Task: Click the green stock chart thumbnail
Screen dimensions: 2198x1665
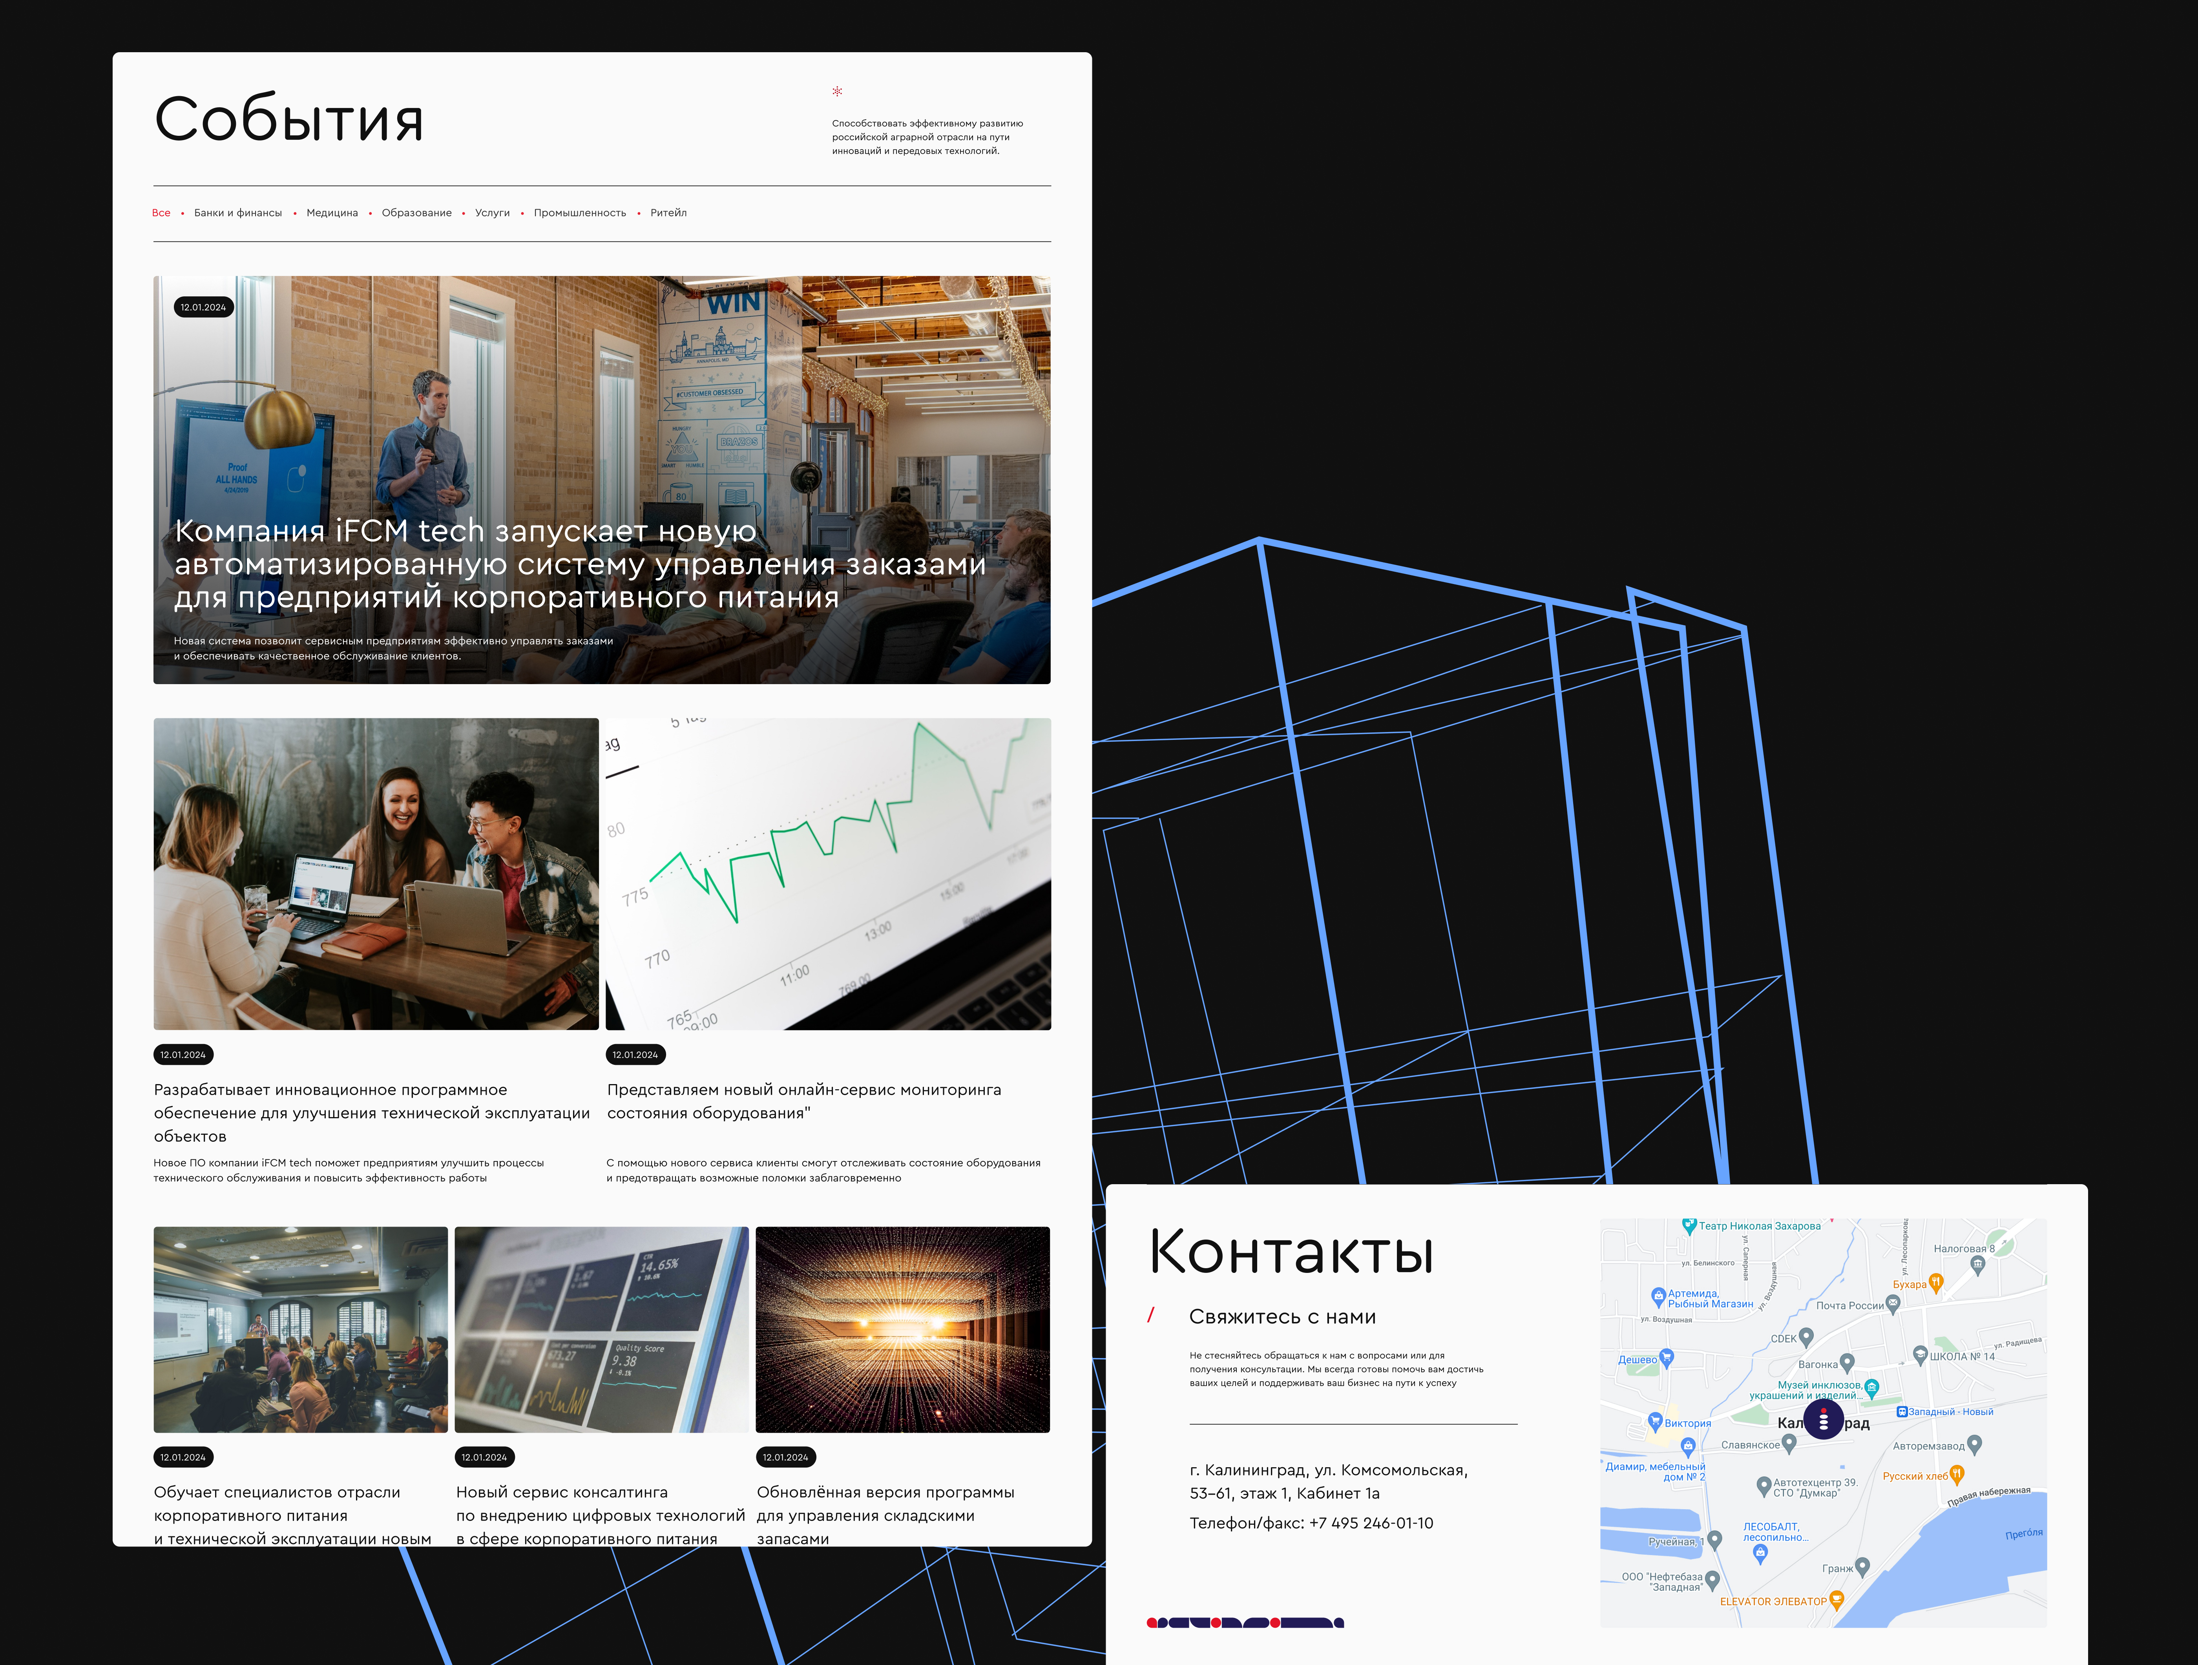Action: [x=828, y=873]
